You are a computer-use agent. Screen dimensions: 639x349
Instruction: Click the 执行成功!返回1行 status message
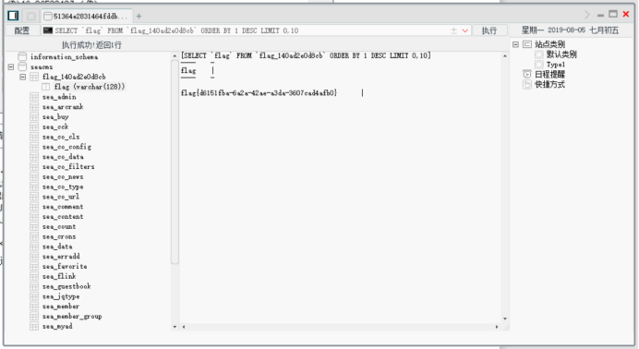(91, 45)
